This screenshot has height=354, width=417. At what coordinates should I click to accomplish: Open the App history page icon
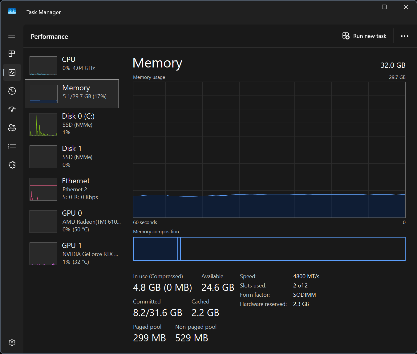pos(12,91)
